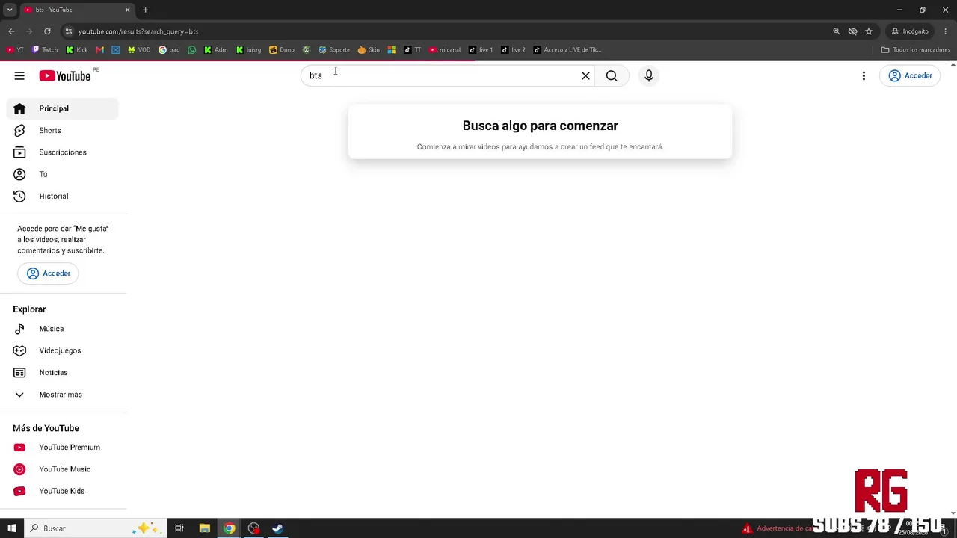Click Acceder button at top right
The height and width of the screenshot is (538, 957).
(910, 75)
